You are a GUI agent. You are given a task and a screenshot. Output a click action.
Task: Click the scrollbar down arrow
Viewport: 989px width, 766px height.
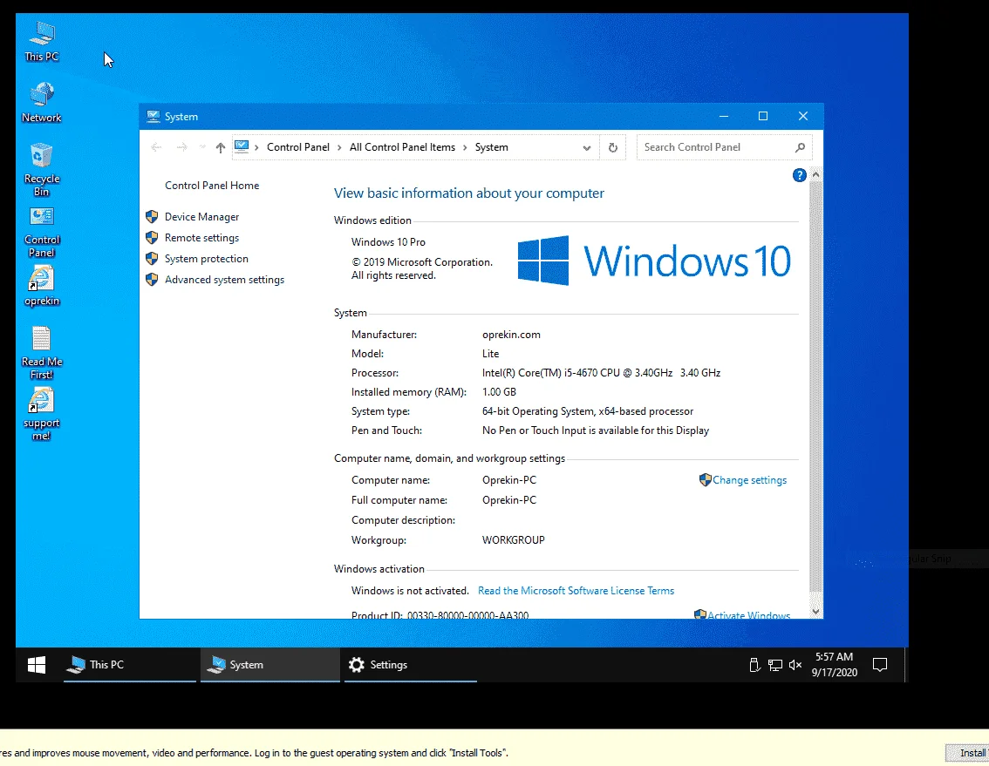pos(815,612)
